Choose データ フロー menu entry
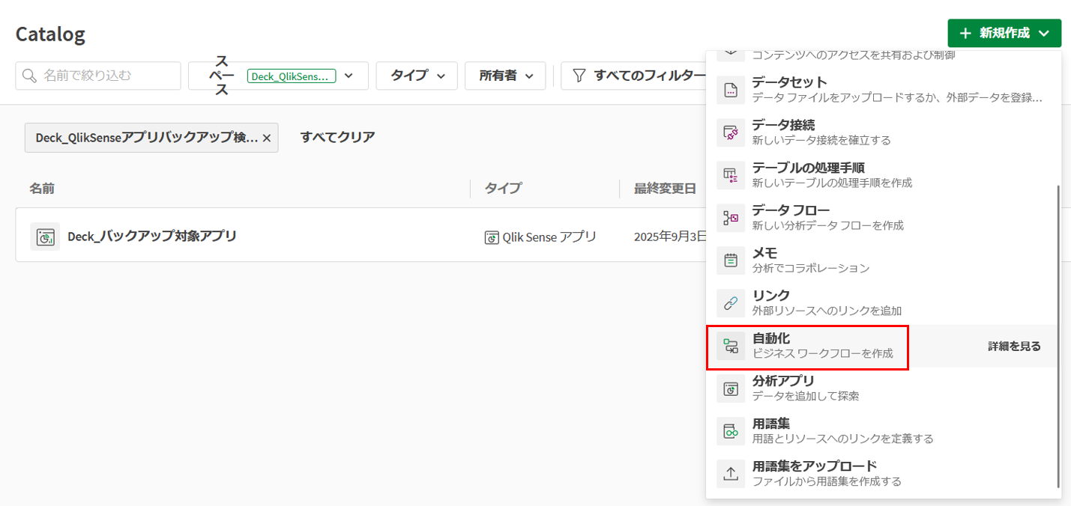 click(884, 218)
